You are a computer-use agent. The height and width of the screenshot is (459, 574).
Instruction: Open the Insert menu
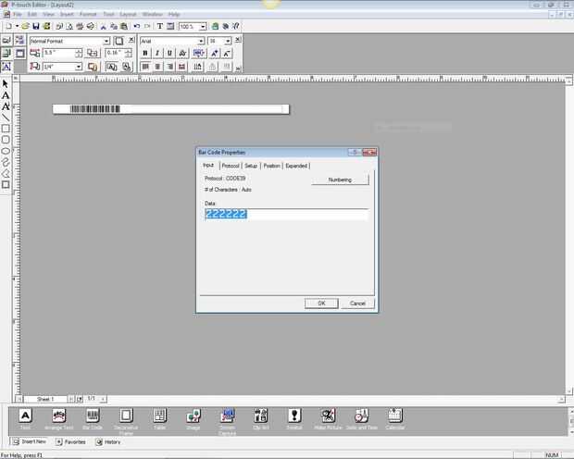[x=67, y=14]
